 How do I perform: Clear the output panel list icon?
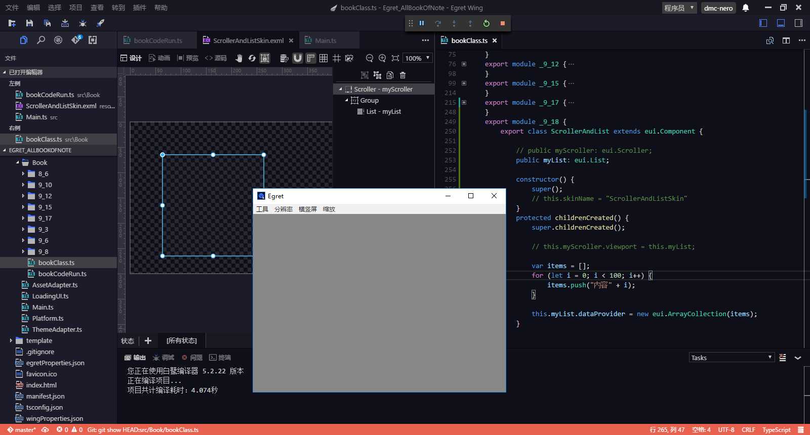pos(783,358)
